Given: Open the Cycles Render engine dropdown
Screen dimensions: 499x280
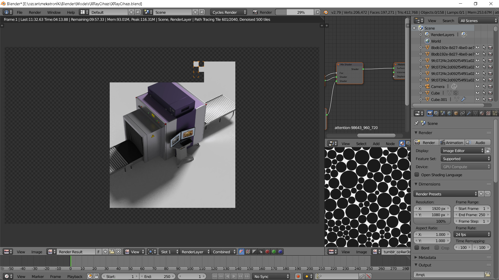Looking at the screenshot, I should tap(229, 12).
